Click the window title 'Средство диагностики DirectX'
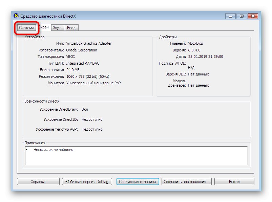Screen dimensions: 272x202 [48, 16]
